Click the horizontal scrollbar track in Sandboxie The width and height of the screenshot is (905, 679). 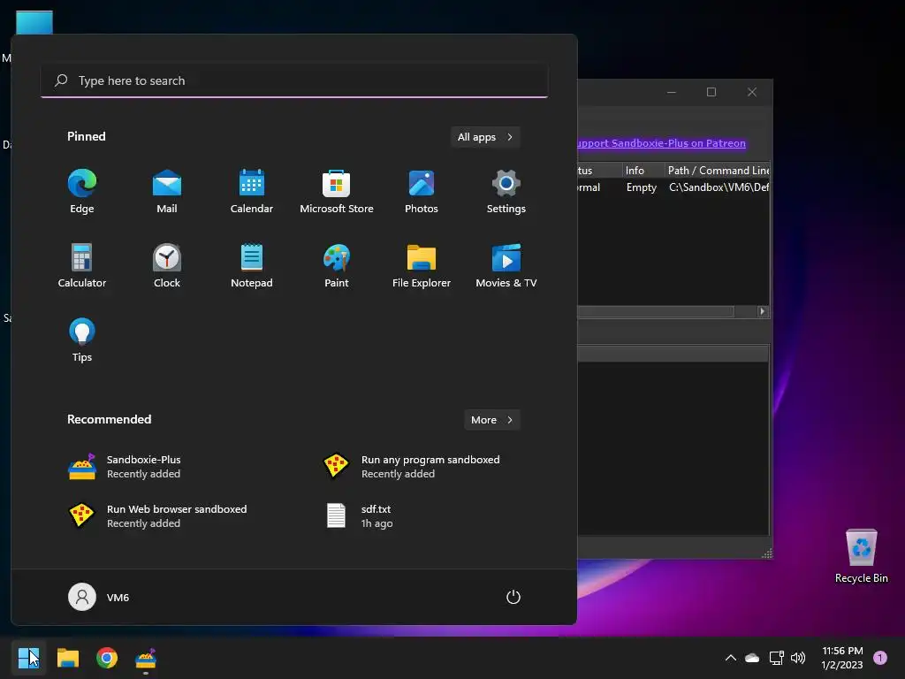(745, 311)
